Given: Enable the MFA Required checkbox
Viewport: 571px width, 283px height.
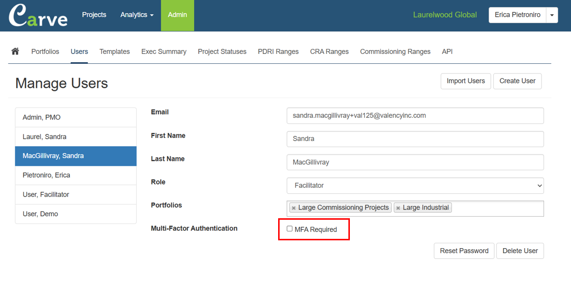Looking at the screenshot, I should click(289, 229).
